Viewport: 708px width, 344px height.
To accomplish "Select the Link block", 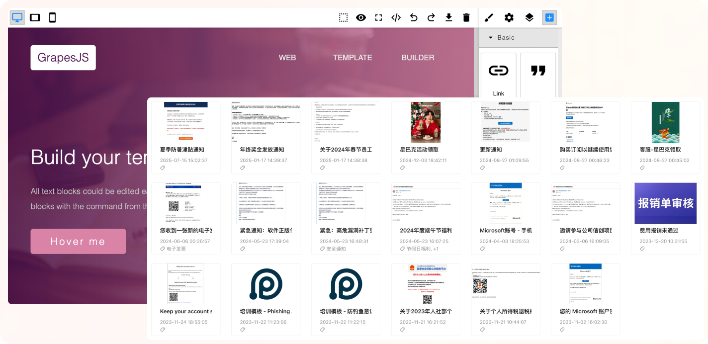I will (498, 76).
